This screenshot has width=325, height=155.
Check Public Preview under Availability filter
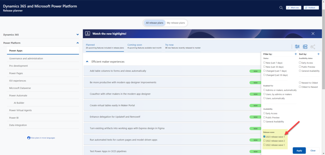tap(264, 117)
